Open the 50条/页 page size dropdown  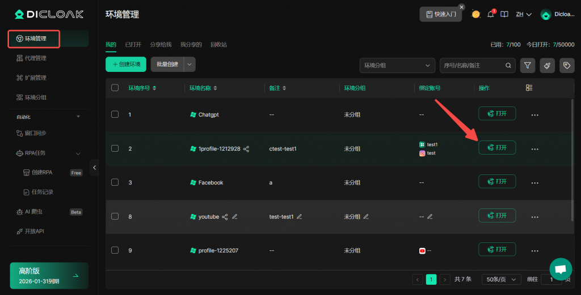coord(501,279)
